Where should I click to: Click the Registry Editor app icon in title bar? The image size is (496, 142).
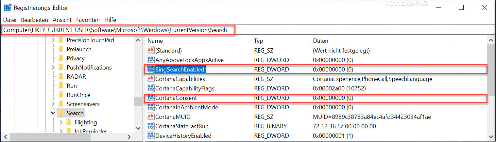(7, 7)
